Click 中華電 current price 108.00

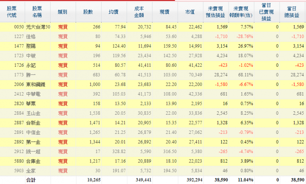(x=170, y=94)
